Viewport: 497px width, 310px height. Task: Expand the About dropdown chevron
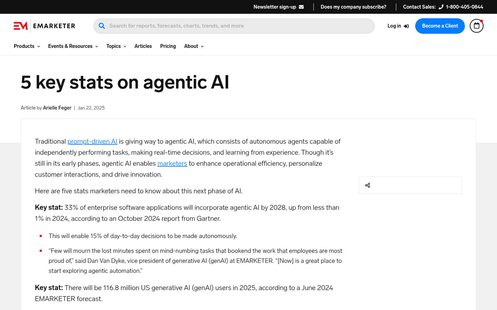point(202,46)
